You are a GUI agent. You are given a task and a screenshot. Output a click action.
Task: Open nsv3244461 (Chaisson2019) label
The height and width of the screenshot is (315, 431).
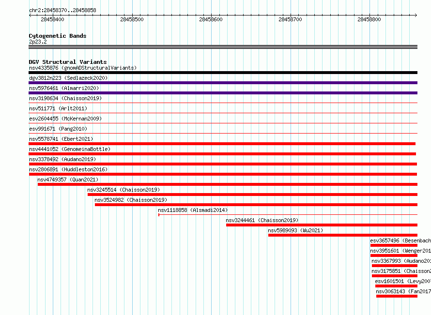coord(262,220)
